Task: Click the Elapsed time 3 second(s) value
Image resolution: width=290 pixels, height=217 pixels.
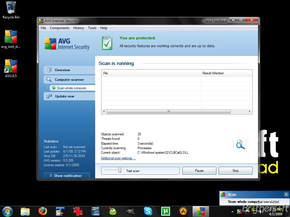Action: [x=145, y=144]
